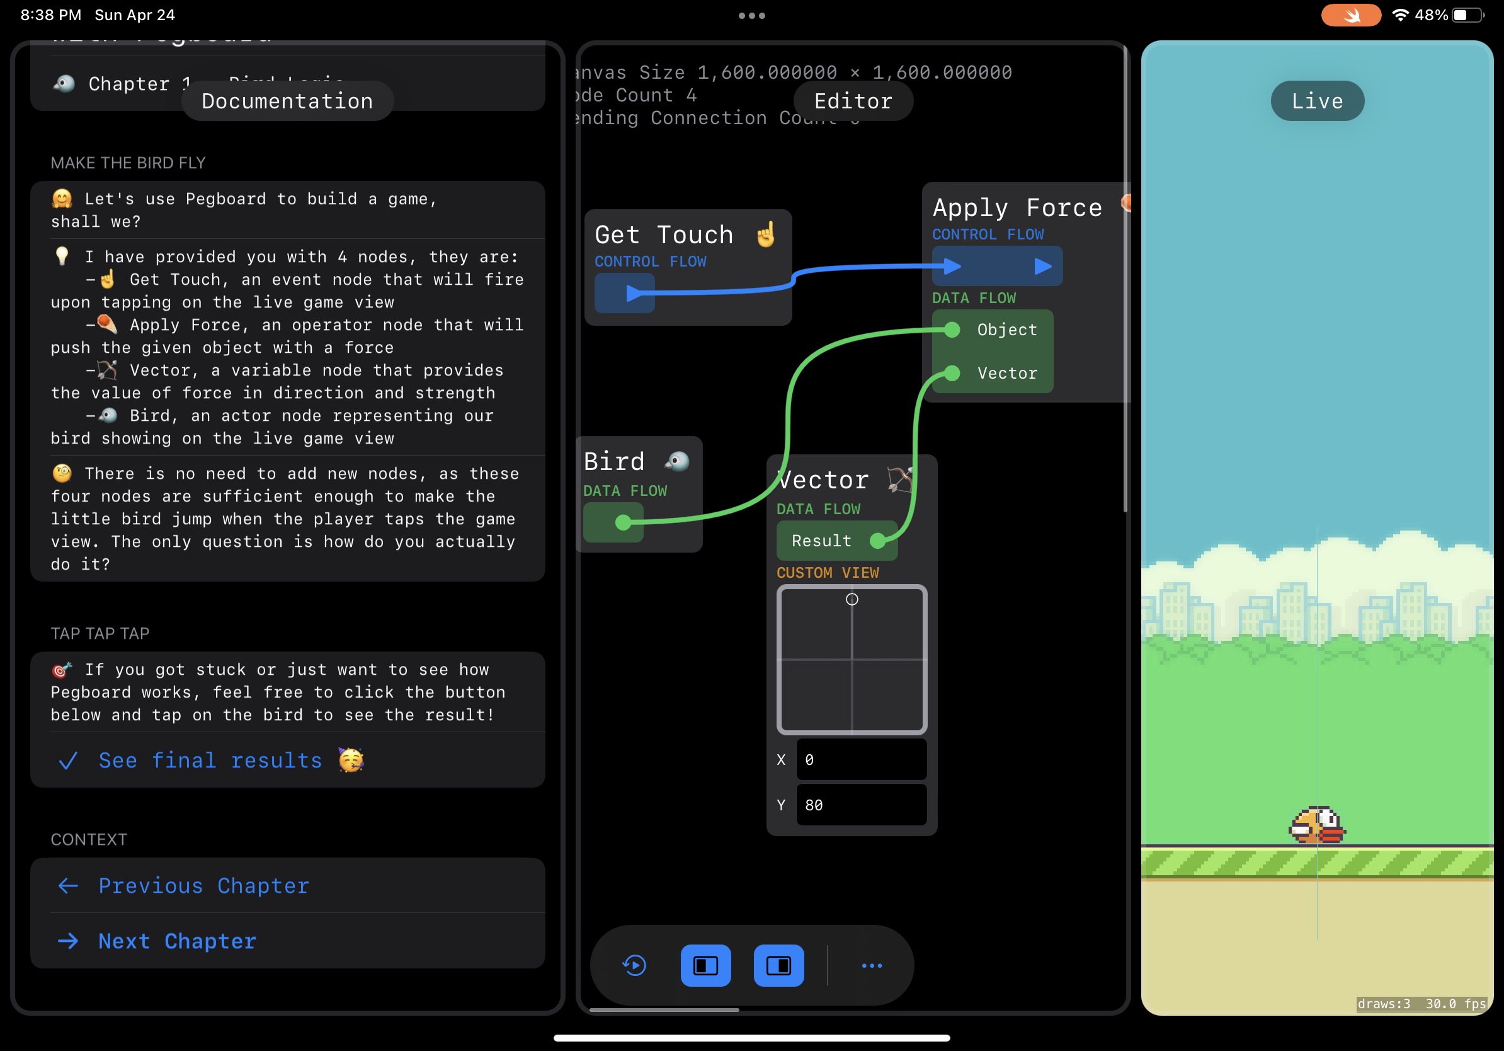Open the multitasking three dots at top
The width and height of the screenshot is (1504, 1051).
click(x=751, y=16)
